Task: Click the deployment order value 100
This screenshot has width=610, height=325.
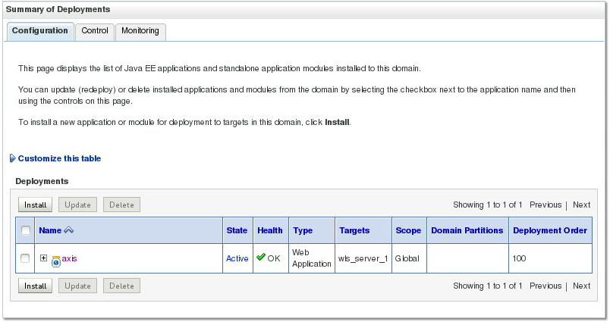Action: [x=520, y=258]
